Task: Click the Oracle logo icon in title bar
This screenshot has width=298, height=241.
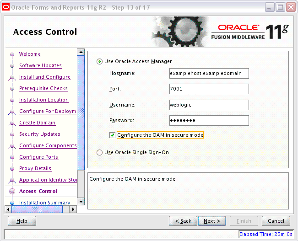Action: point(6,7)
